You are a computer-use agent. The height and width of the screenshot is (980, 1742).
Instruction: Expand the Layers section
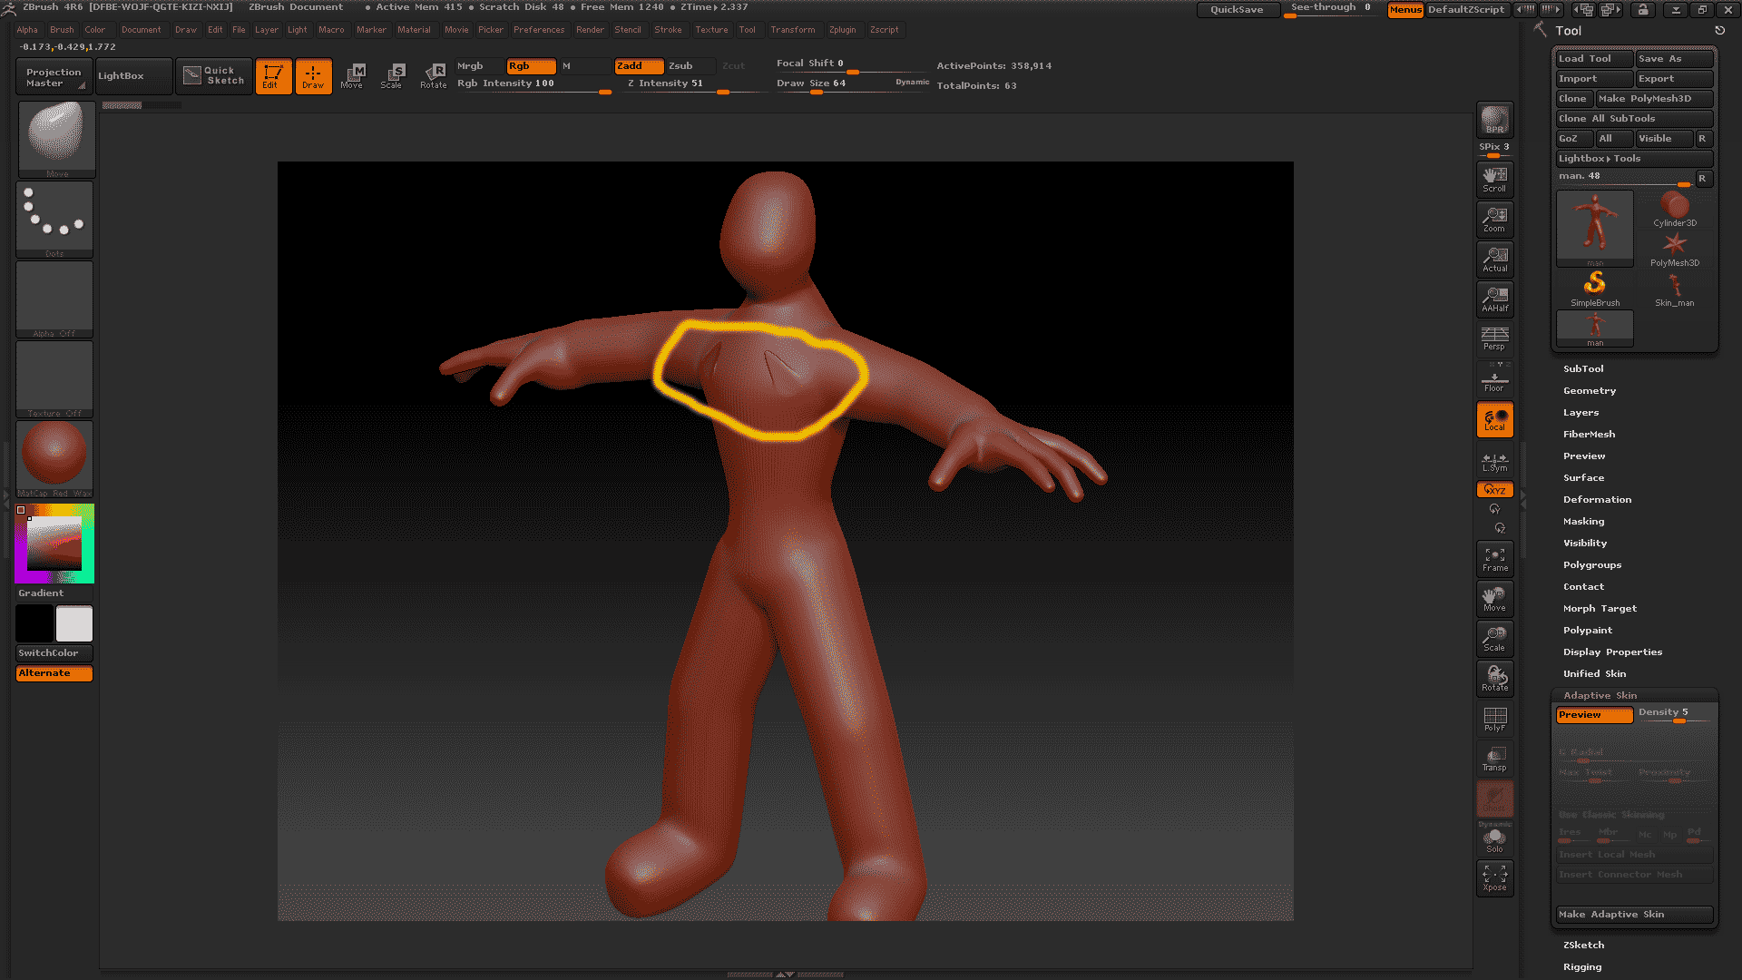pos(1581,413)
